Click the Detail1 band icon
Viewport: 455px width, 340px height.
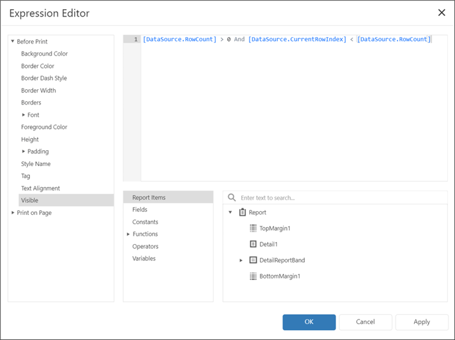tap(253, 244)
